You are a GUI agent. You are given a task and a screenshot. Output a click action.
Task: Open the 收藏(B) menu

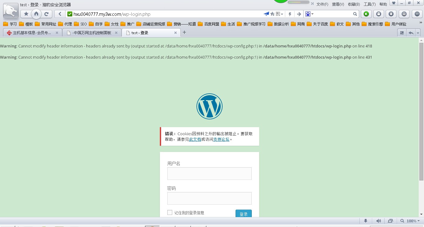pyautogui.click(x=354, y=4)
